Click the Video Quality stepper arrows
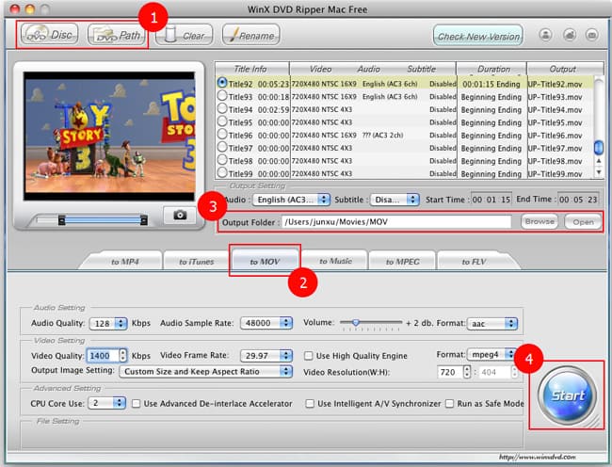This screenshot has height=467, width=612. 123,355
